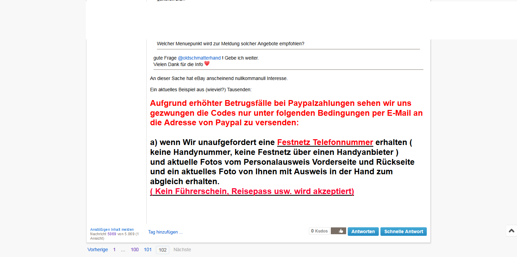Click Tag hinzufügen link
Viewport: 517px width, 257px height.
165,232
